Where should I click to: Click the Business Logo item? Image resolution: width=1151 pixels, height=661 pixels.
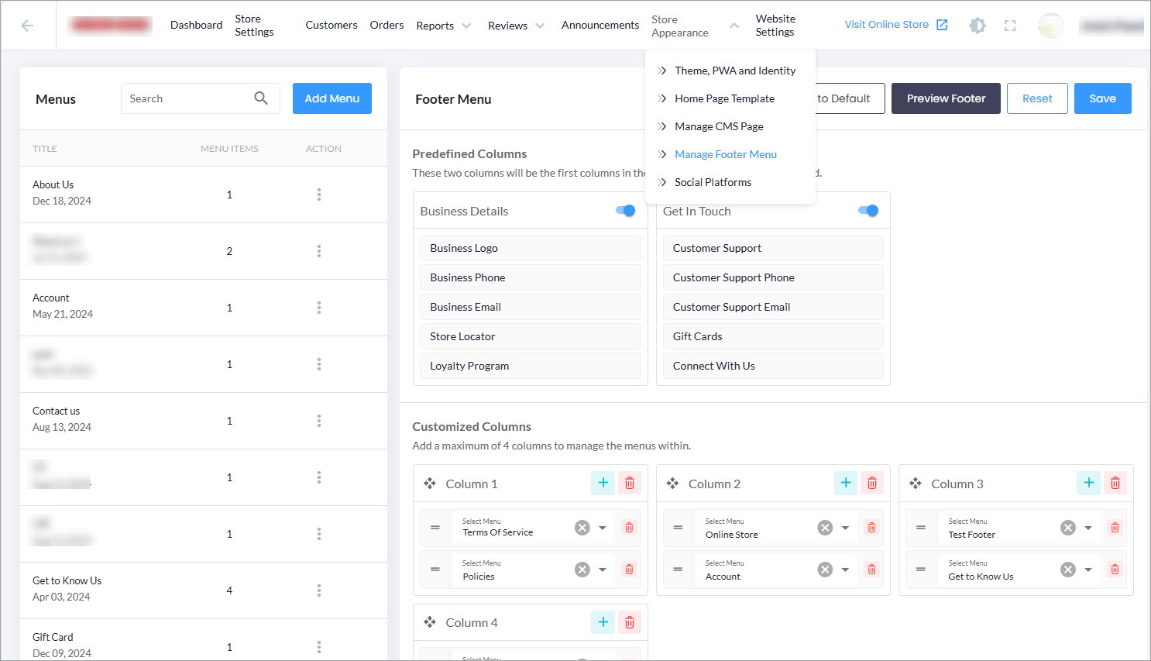pyautogui.click(x=531, y=248)
